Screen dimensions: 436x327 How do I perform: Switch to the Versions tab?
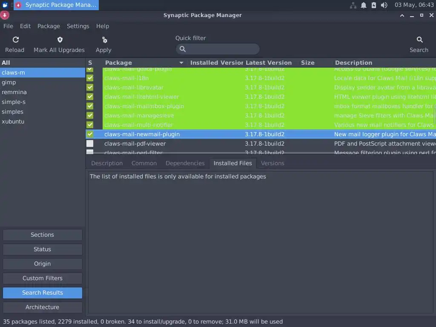coord(272,163)
